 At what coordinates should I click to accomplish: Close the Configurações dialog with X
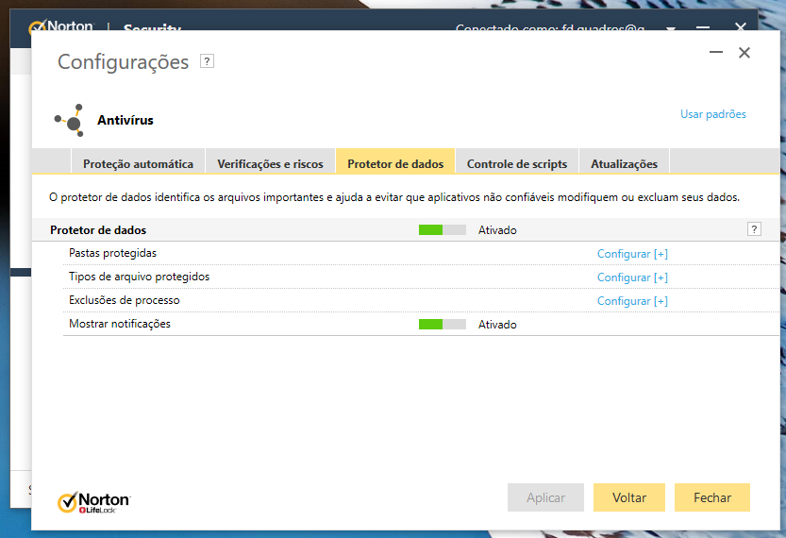(744, 52)
